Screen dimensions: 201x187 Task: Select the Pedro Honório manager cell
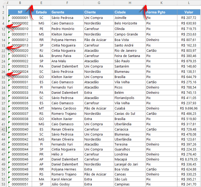[67, 29]
